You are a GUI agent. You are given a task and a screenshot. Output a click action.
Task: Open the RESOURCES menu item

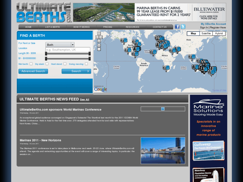[132, 27]
